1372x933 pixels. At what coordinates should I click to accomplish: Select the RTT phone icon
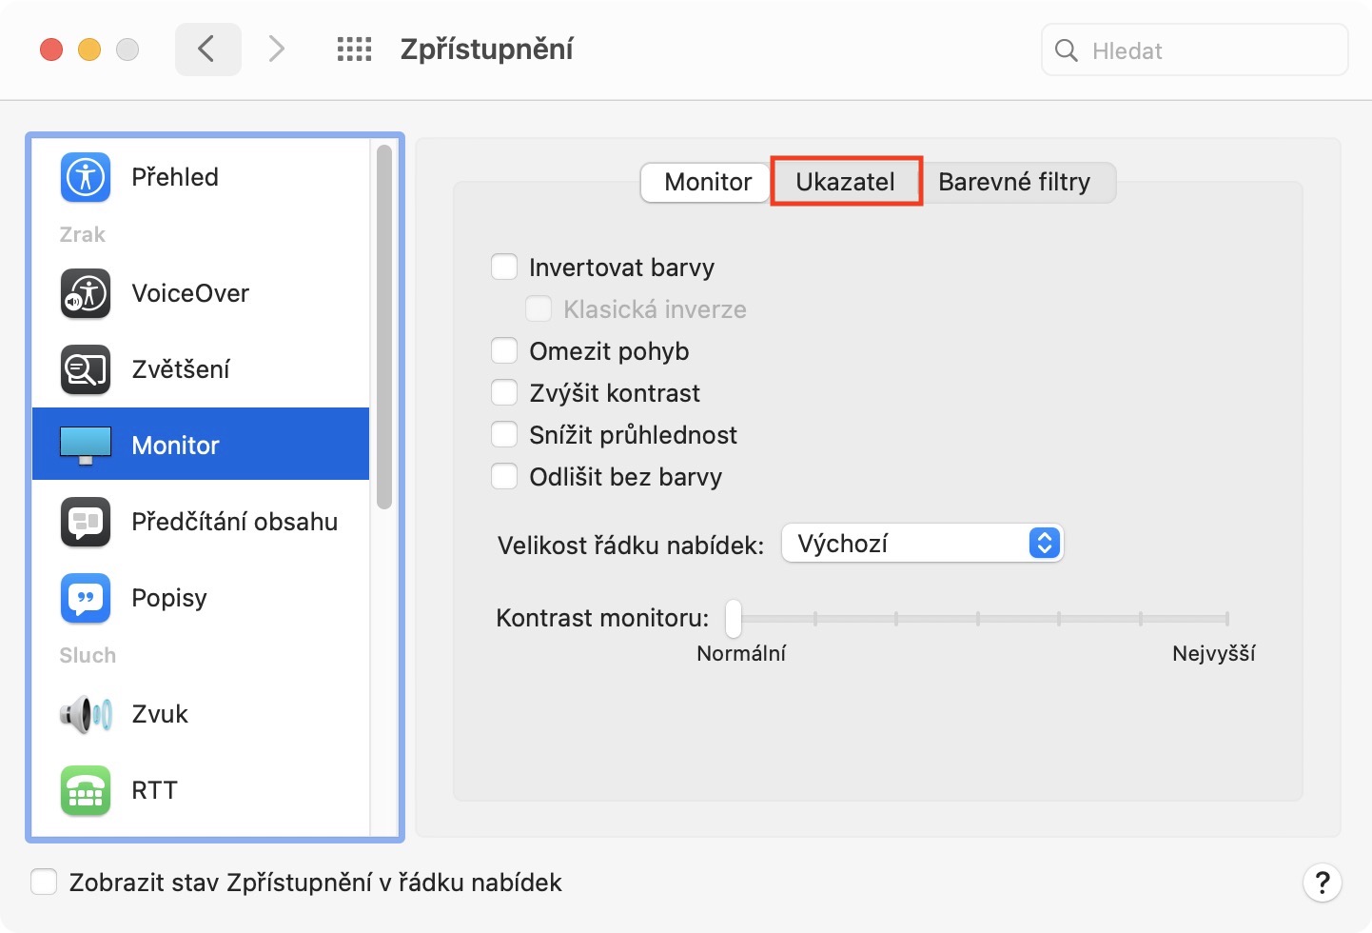coord(86,790)
